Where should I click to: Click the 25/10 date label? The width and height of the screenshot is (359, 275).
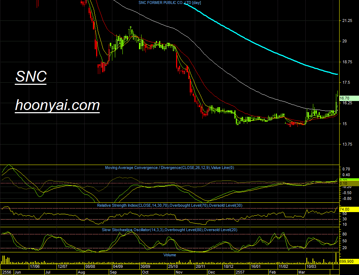click(173, 266)
